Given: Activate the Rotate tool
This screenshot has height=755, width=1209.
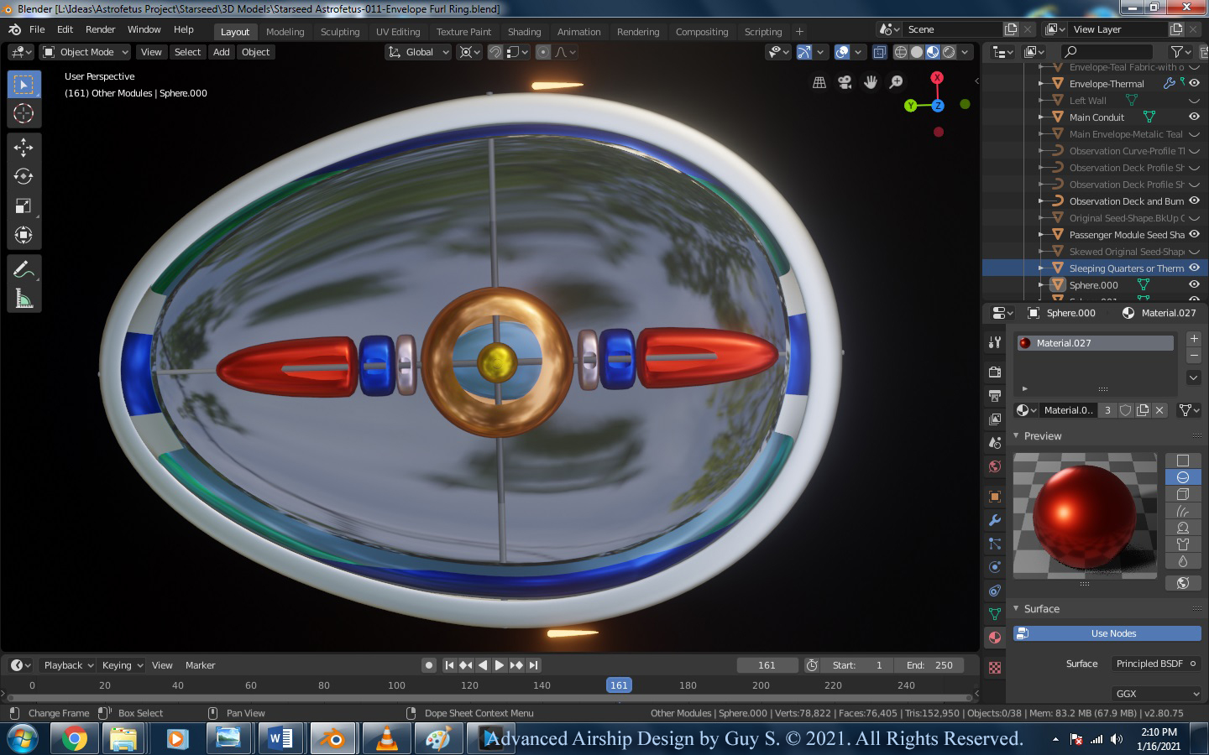Looking at the screenshot, I should [24, 176].
